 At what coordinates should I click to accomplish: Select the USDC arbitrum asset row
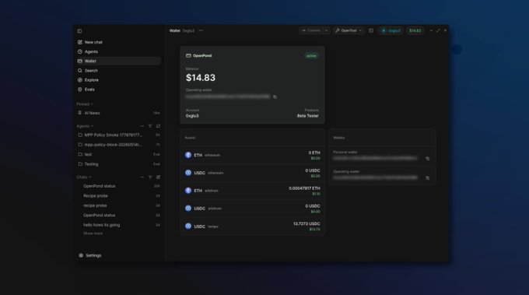click(252, 209)
